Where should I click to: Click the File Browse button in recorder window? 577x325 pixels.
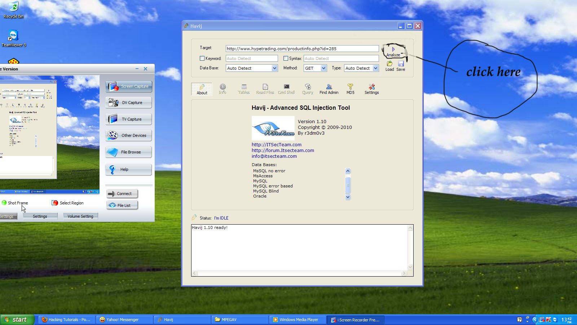(x=129, y=152)
